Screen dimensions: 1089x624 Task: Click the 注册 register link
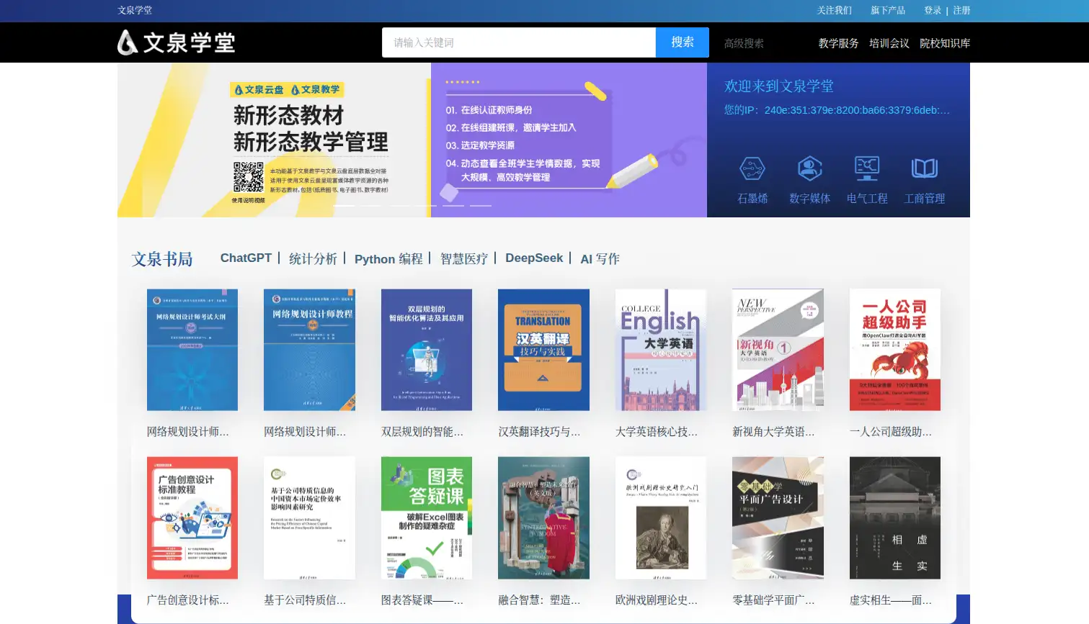[x=961, y=10]
